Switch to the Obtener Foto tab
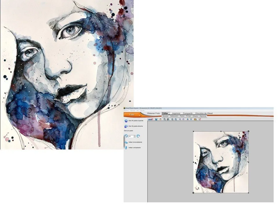The width and height of the screenshot is (278, 209). pyautogui.click(x=153, y=113)
